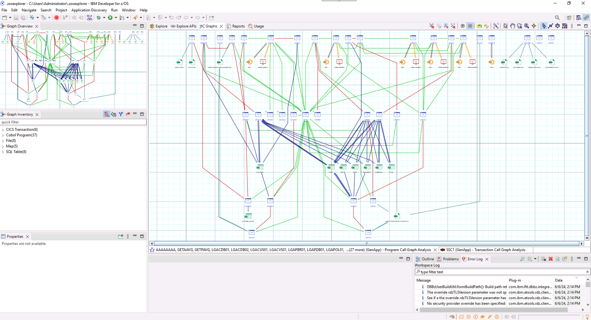Viewport: 591px width, 320px height.
Task: Select the hand pan tool in Graphs toolbar
Action: pyautogui.click(x=513, y=26)
